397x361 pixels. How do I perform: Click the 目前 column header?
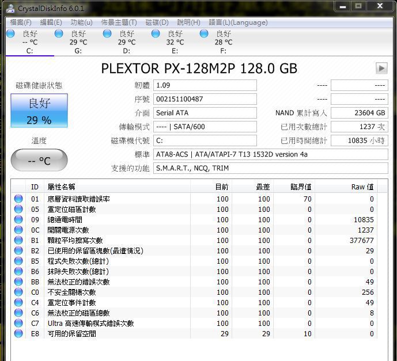211,187
